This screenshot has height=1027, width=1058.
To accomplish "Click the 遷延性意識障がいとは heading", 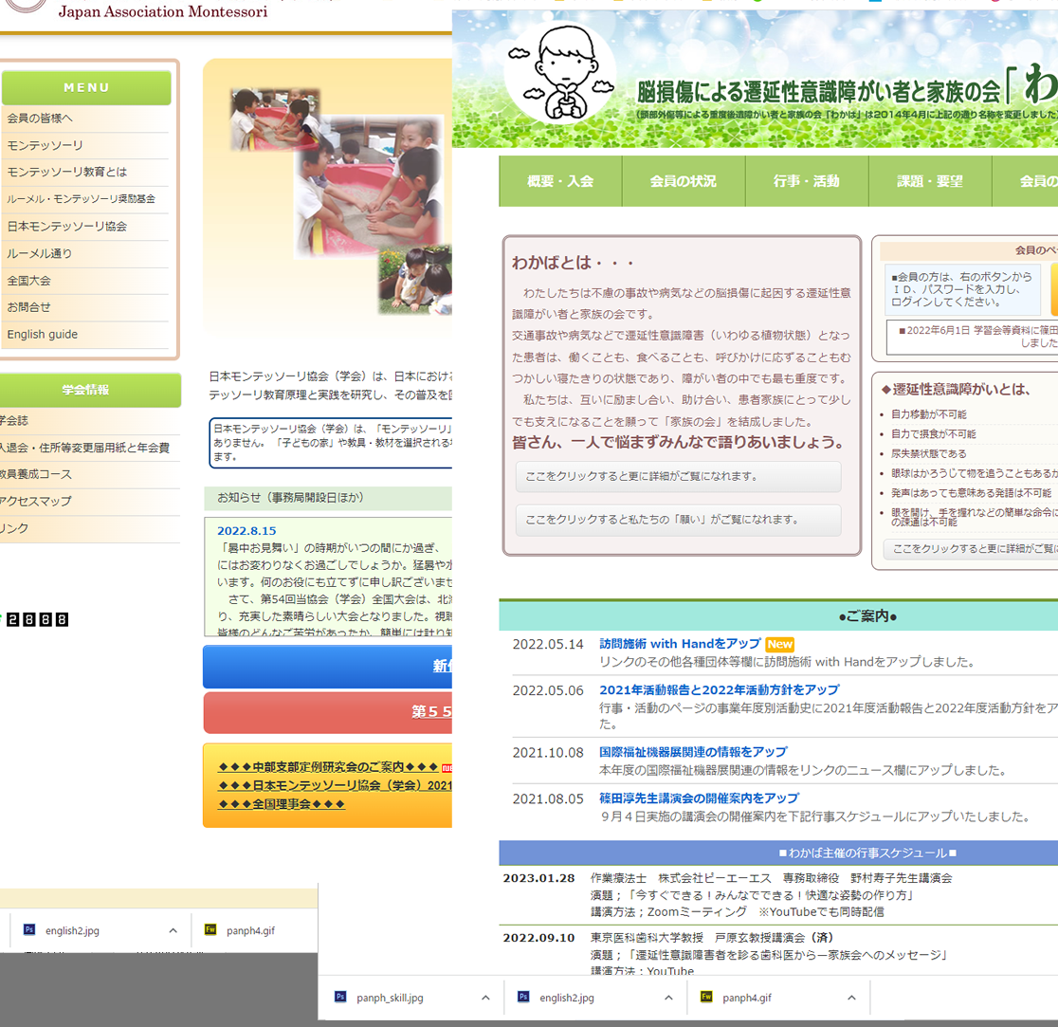I will [955, 390].
